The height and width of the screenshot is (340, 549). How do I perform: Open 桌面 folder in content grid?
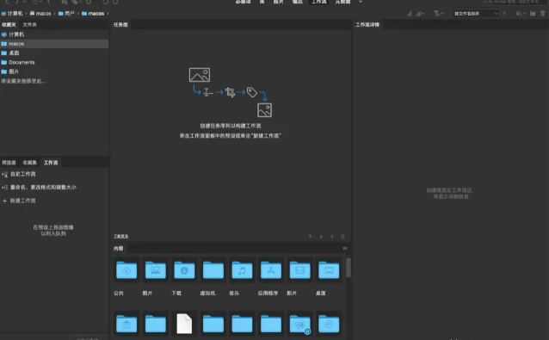click(x=329, y=270)
